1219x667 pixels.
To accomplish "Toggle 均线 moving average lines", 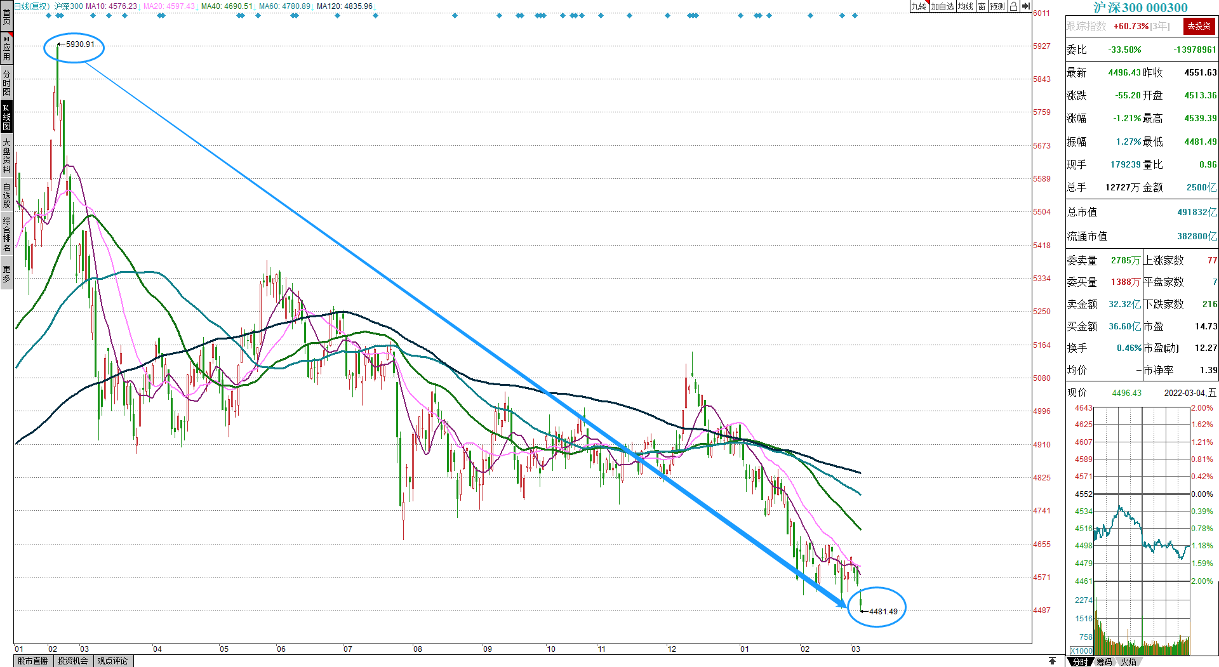I will (x=966, y=6).
